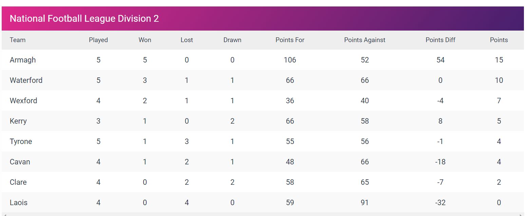Screen dimensions: 528x216
Task: Select the Lost column header
Action: click(187, 40)
